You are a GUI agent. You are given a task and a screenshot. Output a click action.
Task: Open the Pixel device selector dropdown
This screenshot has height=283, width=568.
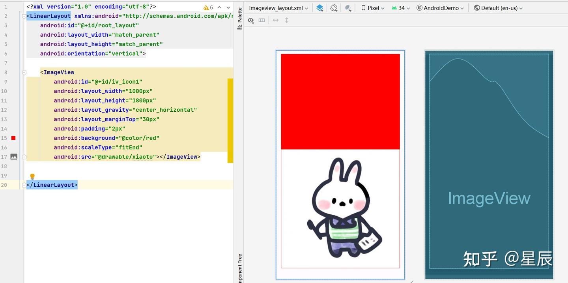tap(372, 7)
